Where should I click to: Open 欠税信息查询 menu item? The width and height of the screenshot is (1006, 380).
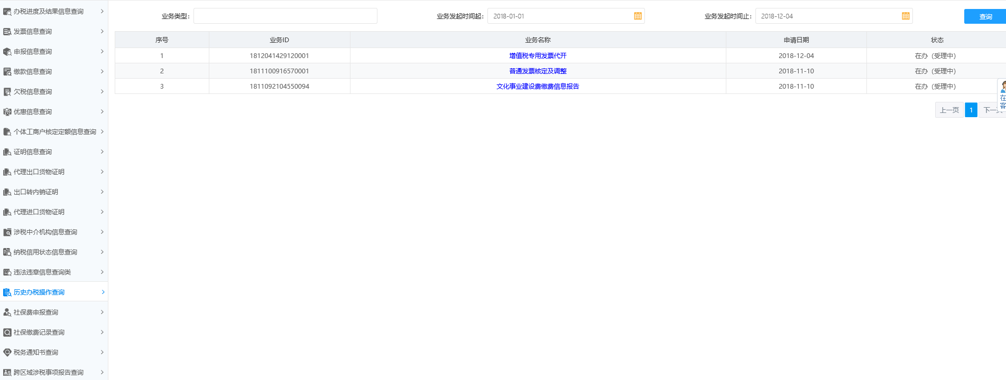pyautogui.click(x=54, y=92)
